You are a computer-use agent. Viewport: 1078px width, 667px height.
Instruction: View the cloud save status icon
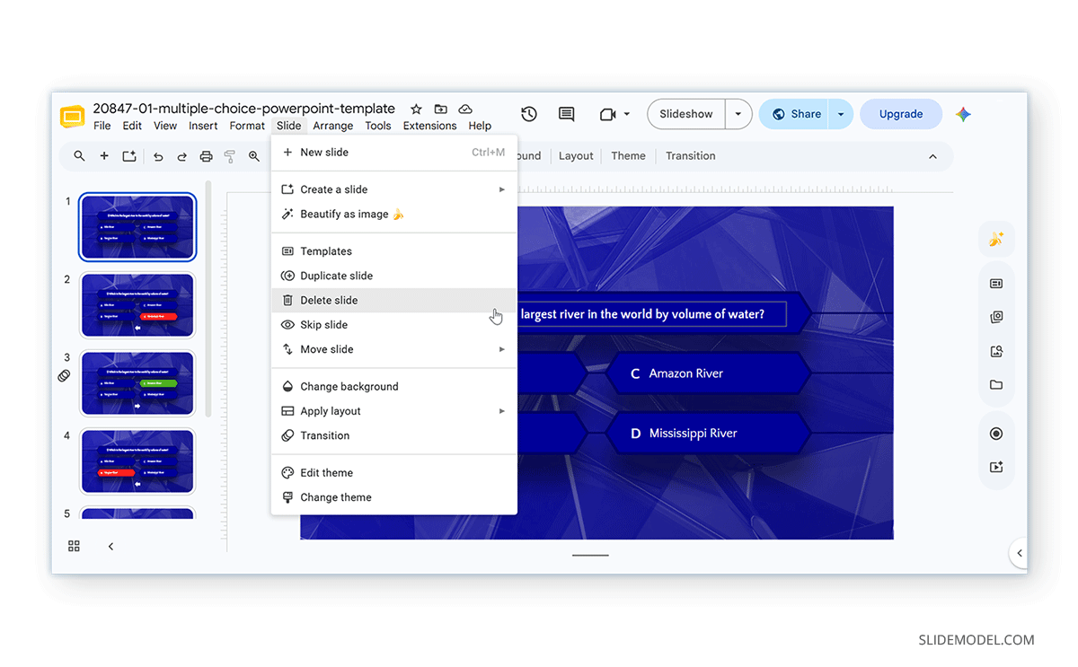465,109
